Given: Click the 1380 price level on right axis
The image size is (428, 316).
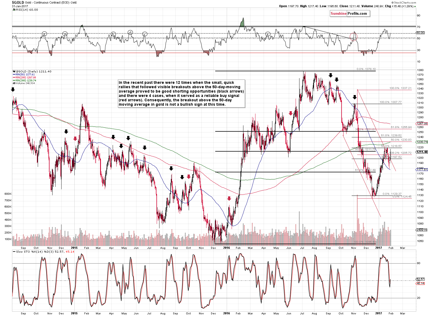Looking at the screenshot, I should click(x=420, y=70).
